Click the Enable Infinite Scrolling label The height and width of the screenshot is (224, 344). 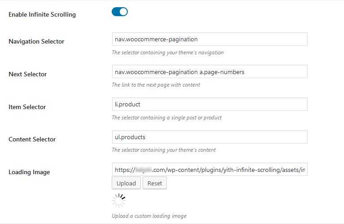(42, 14)
